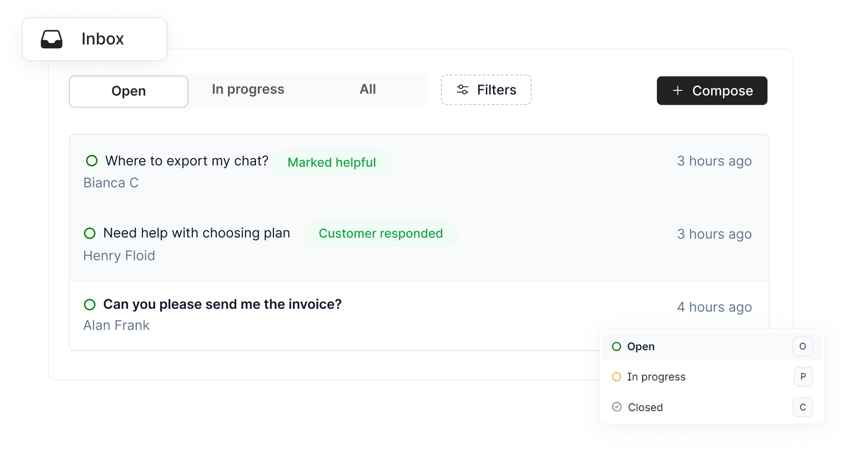Click the orange In progress status icon
Viewport: 854px width, 457px height.
click(x=617, y=377)
